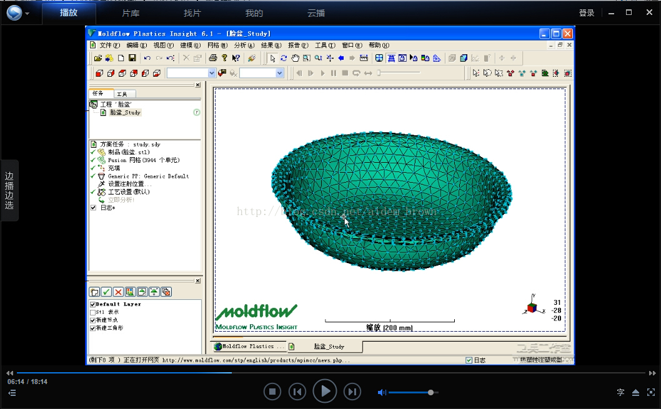Uncheck the 新建节点 layer checkbox

[x=92, y=320]
